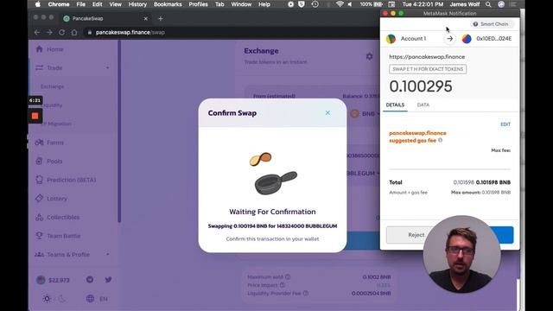The width and height of the screenshot is (553, 311).
Task: Open the BNB token dropdown
Action: pos(365,113)
